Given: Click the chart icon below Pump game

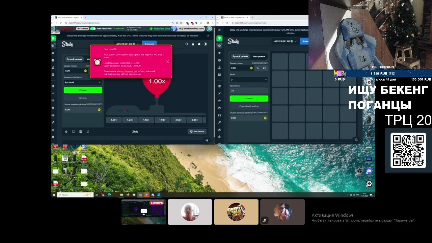Looking at the screenshot, I should (88, 132).
